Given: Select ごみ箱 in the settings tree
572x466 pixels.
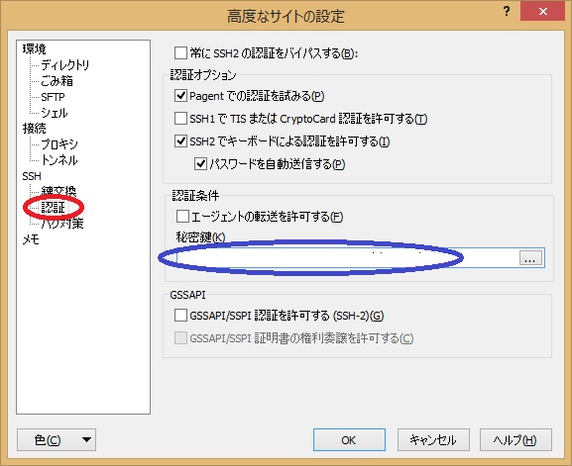Looking at the screenshot, I should [x=57, y=81].
